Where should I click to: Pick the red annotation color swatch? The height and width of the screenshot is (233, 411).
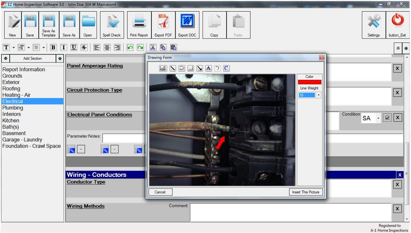309,81
